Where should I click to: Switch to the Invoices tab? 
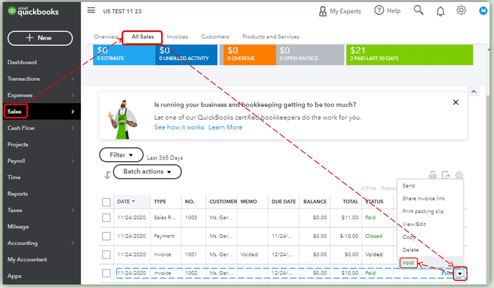pyautogui.click(x=177, y=37)
